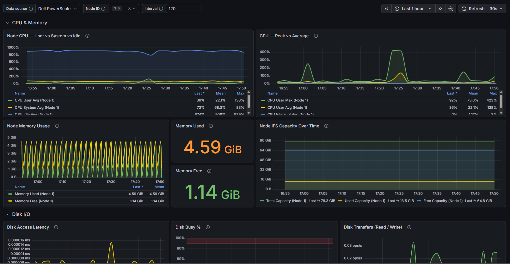Click the Interval info icon
Image resolution: width=510 pixels, height=264 pixels.
161,9
